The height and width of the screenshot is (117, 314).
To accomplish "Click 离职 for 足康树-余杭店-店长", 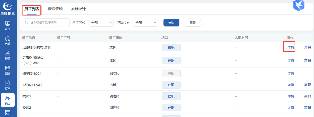I will (x=307, y=48).
